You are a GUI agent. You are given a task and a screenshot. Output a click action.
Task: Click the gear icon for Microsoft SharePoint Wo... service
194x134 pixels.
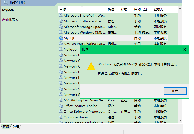click(61, 16)
